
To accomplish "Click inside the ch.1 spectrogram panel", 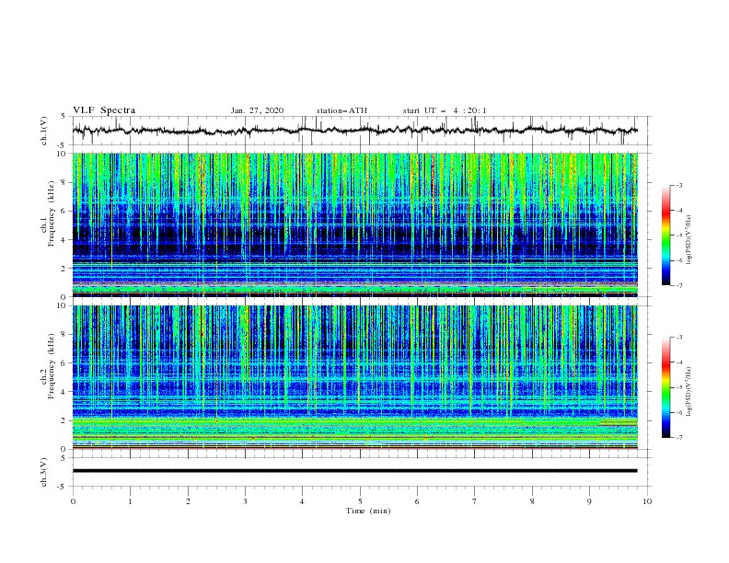I will click(x=355, y=224).
